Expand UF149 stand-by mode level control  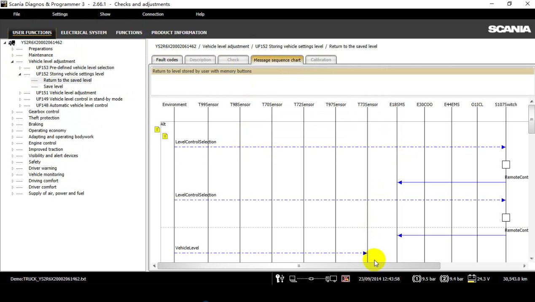pos(20,99)
